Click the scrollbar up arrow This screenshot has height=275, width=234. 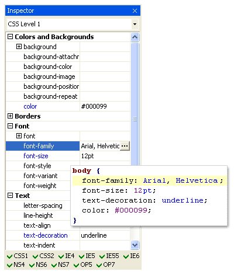point(135,37)
